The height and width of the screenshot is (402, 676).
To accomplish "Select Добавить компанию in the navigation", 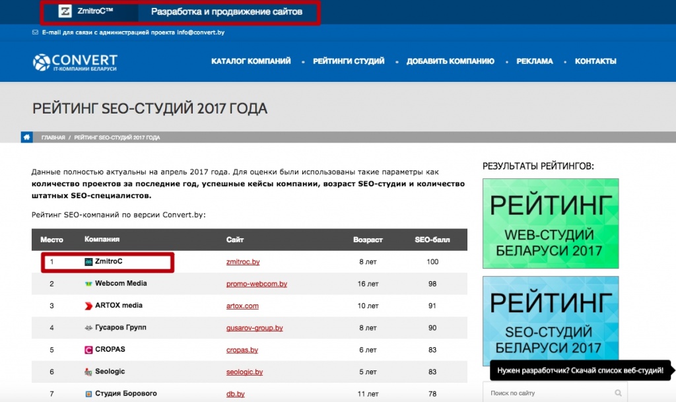I will 450,61.
